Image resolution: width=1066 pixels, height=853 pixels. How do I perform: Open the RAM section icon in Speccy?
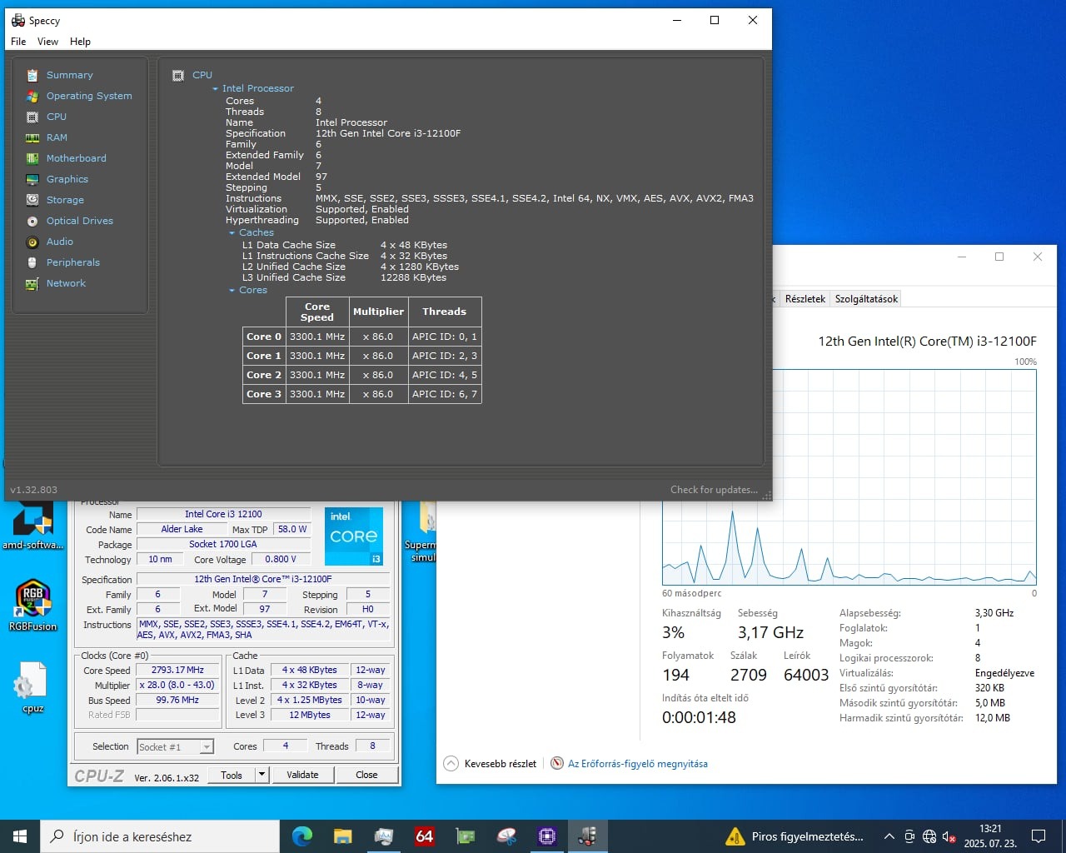coord(32,137)
